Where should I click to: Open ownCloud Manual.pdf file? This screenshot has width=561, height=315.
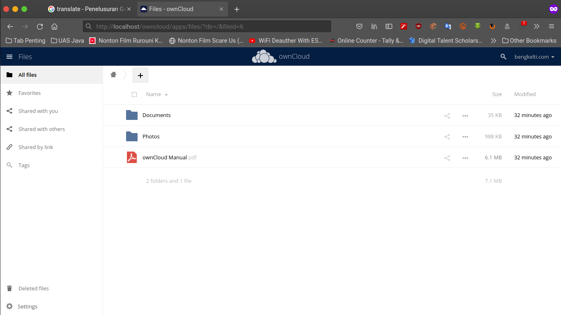tap(170, 157)
